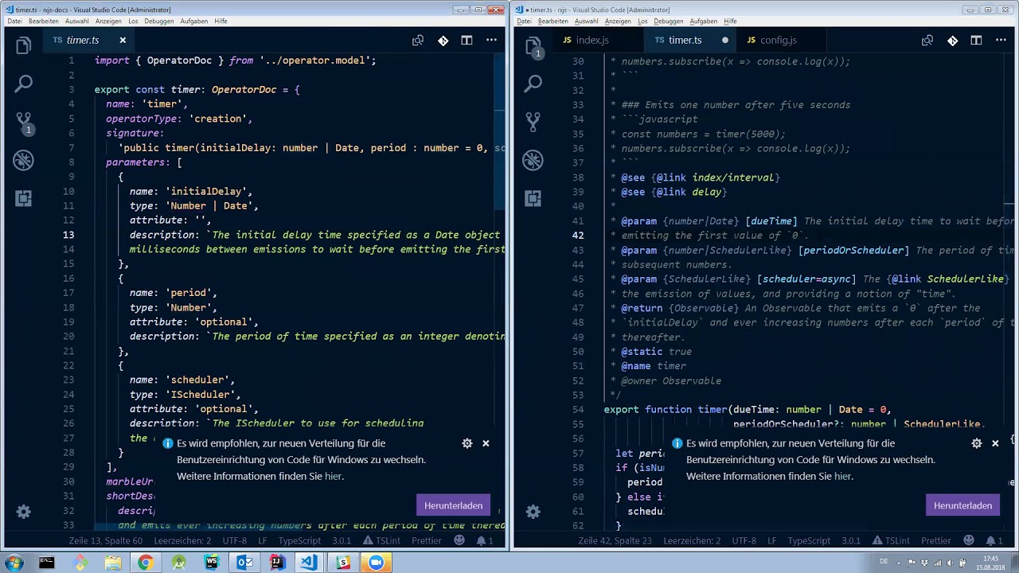Open UTF-8 encoding picker in right status bar
This screenshot has height=573, width=1019.
click(x=744, y=540)
